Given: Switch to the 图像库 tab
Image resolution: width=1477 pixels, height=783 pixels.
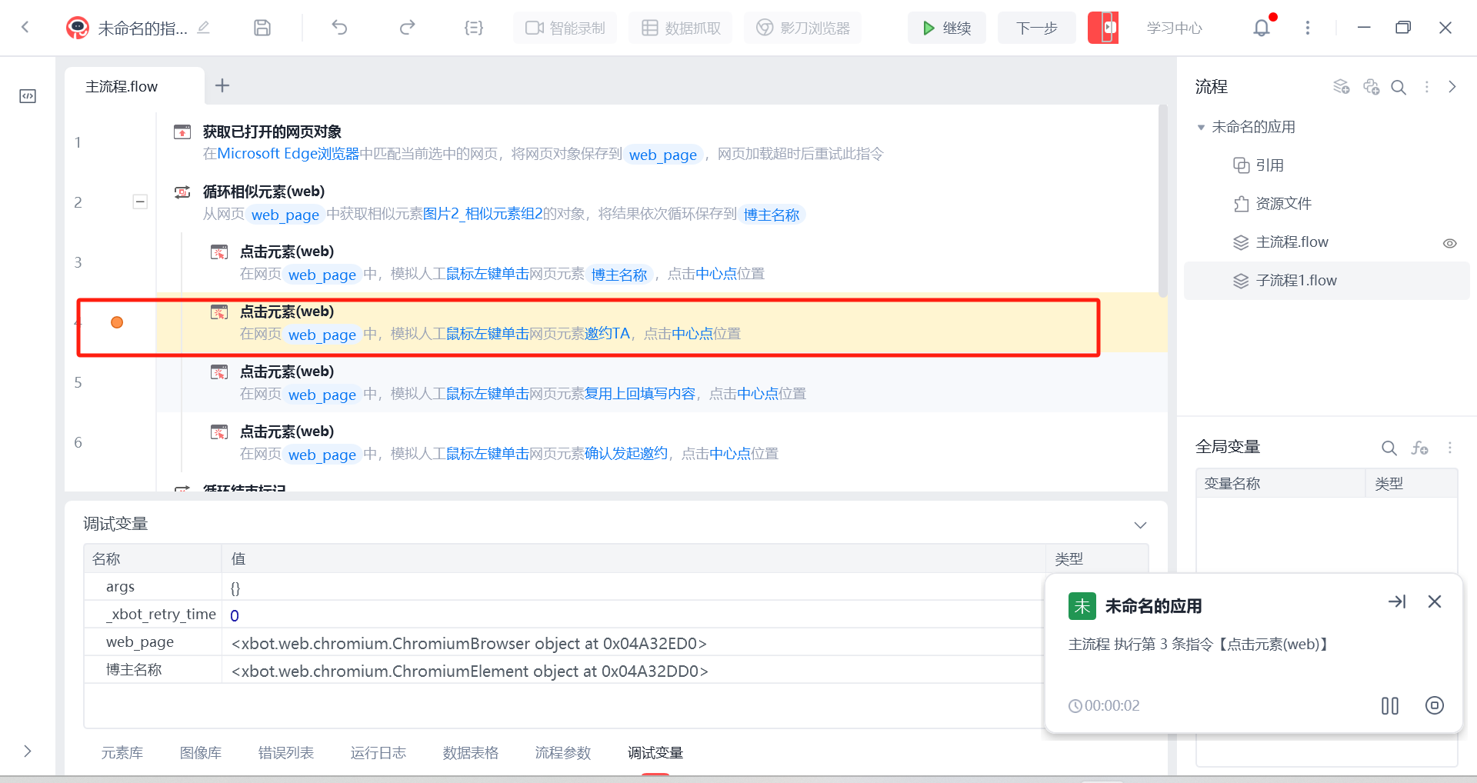Looking at the screenshot, I should tap(201, 753).
